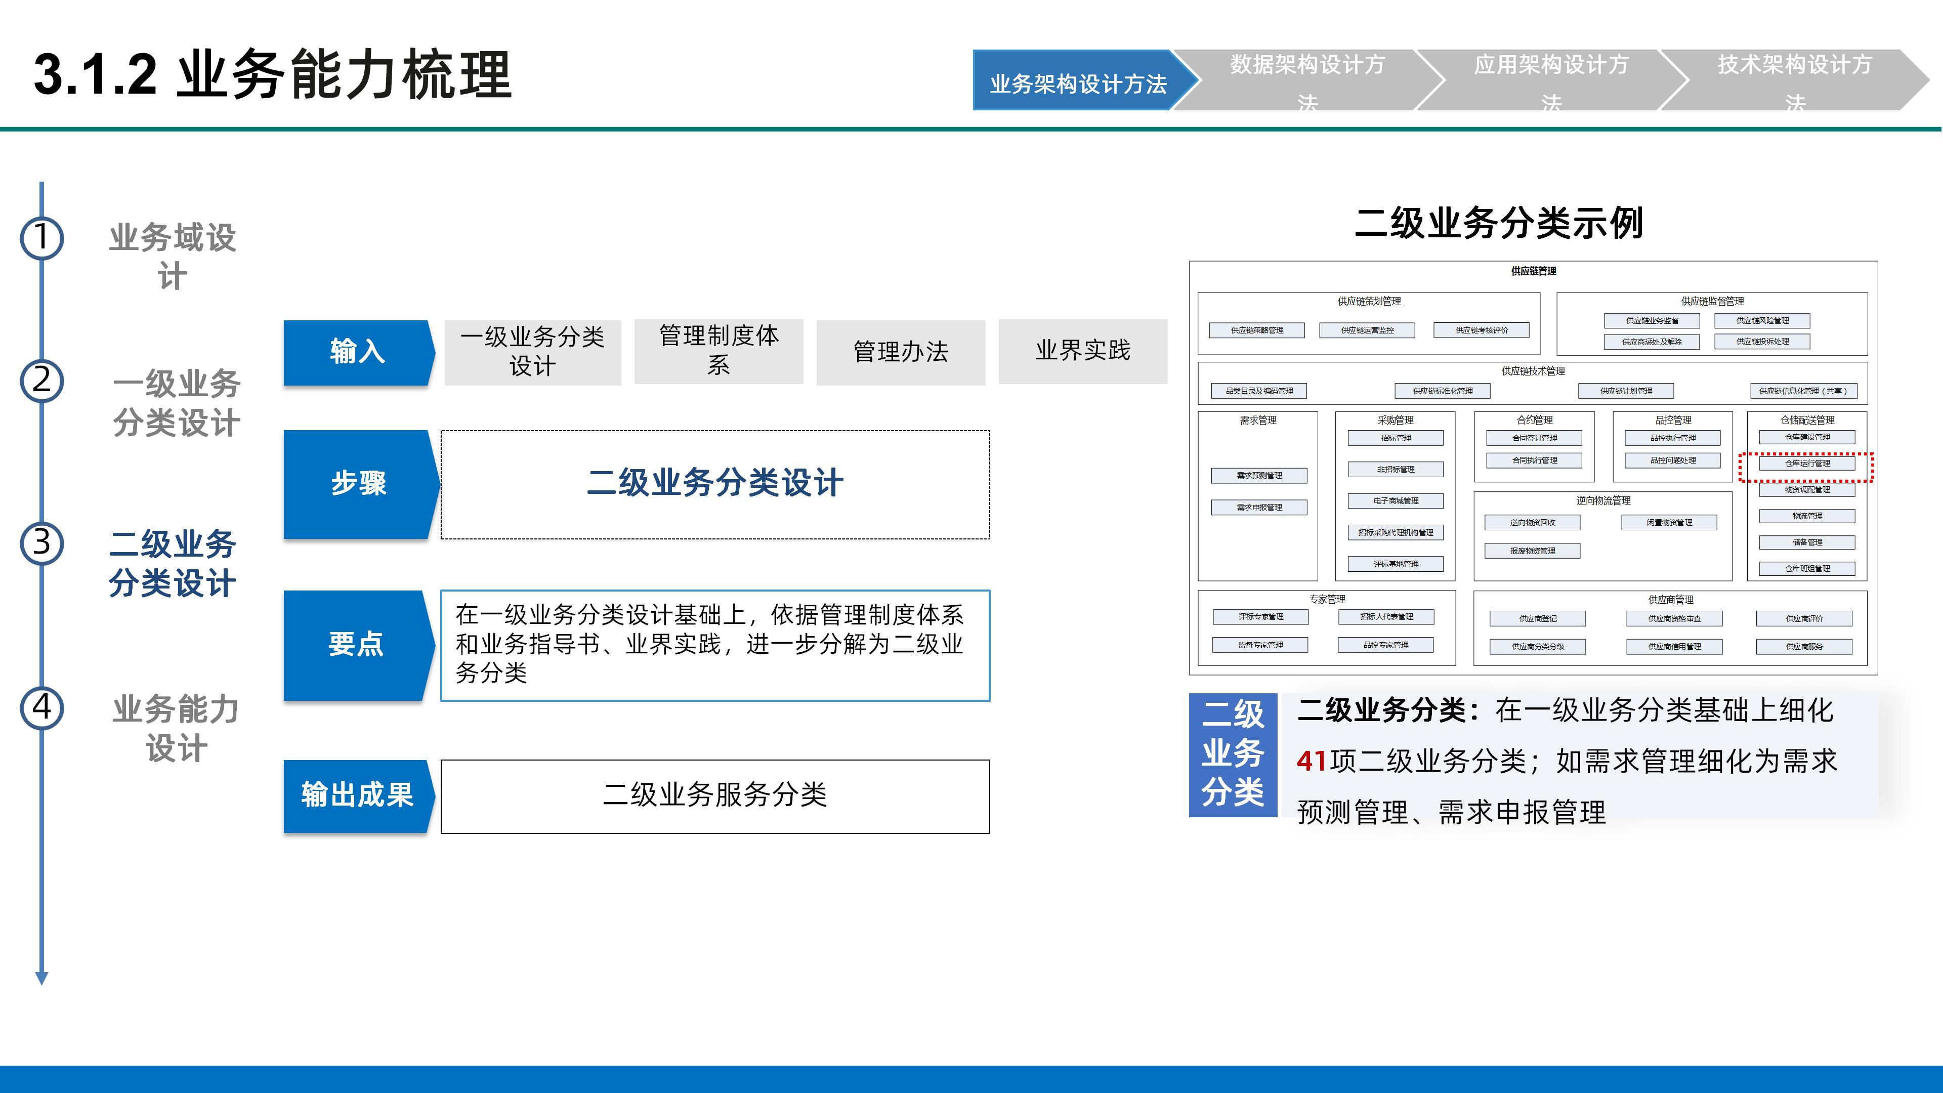The width and height of the screenshot is (1943, 1093).
Task: Click step circle number 4
Action: [x=41, y=708]
